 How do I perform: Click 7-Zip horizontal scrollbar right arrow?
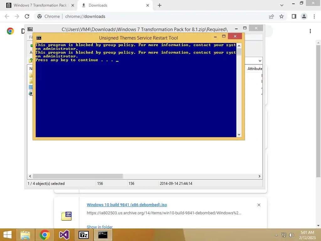point(259,176)
